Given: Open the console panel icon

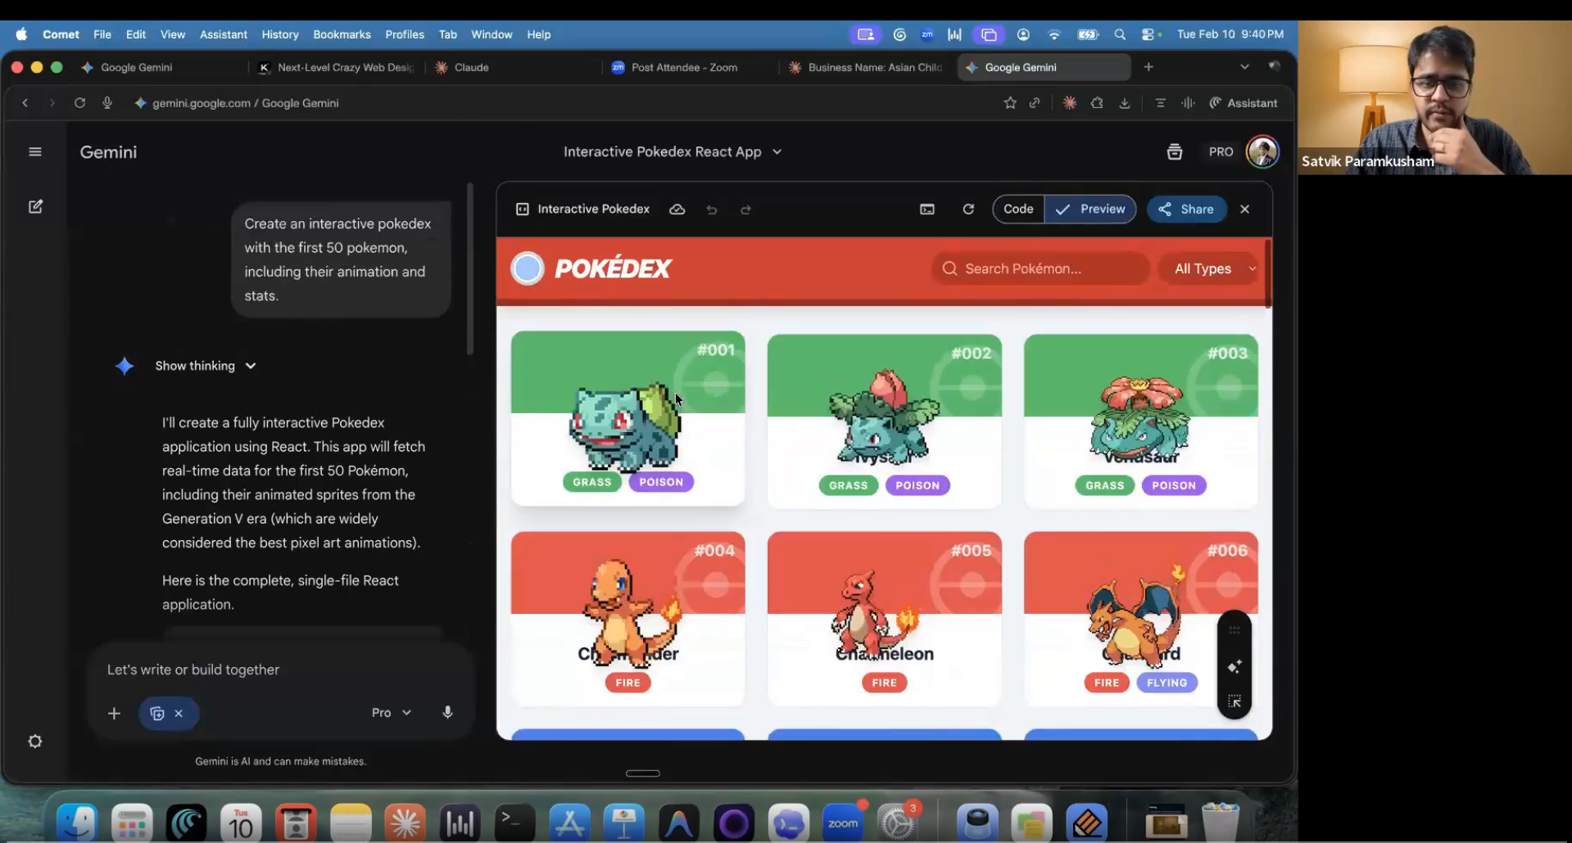Looking at the screenshot, I should tap(927, 210).
